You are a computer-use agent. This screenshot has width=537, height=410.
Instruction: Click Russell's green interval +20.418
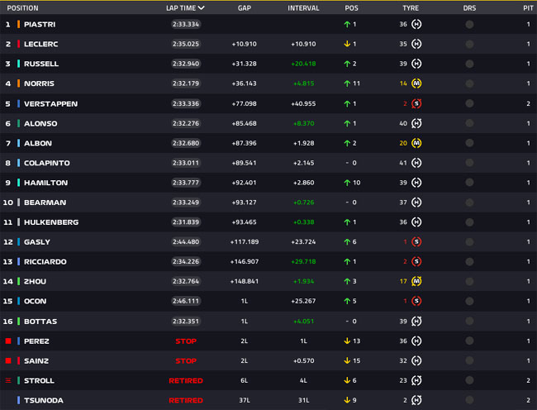tap(303, 64)
